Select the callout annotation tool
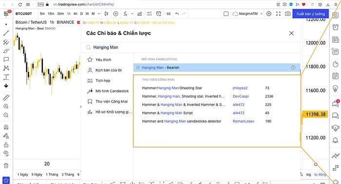The image size is (341, 184). click(6, 59)
